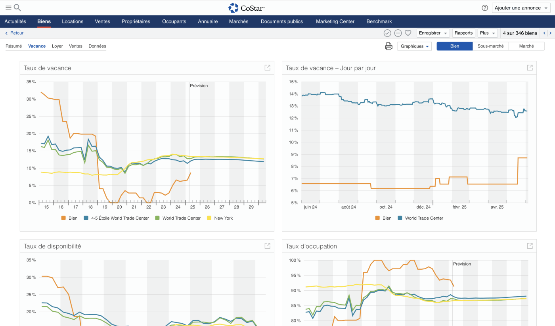Open the Marchés menu
This screenshot has height=326, width=555.
point(239,21)
